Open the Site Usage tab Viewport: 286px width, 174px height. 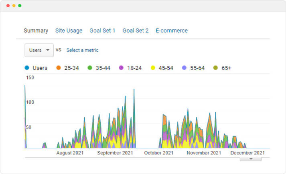tap(69, 30)
